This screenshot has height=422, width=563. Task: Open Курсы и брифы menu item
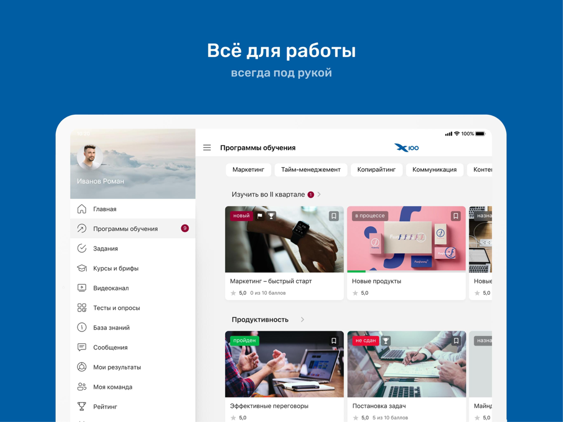[133, 268]
